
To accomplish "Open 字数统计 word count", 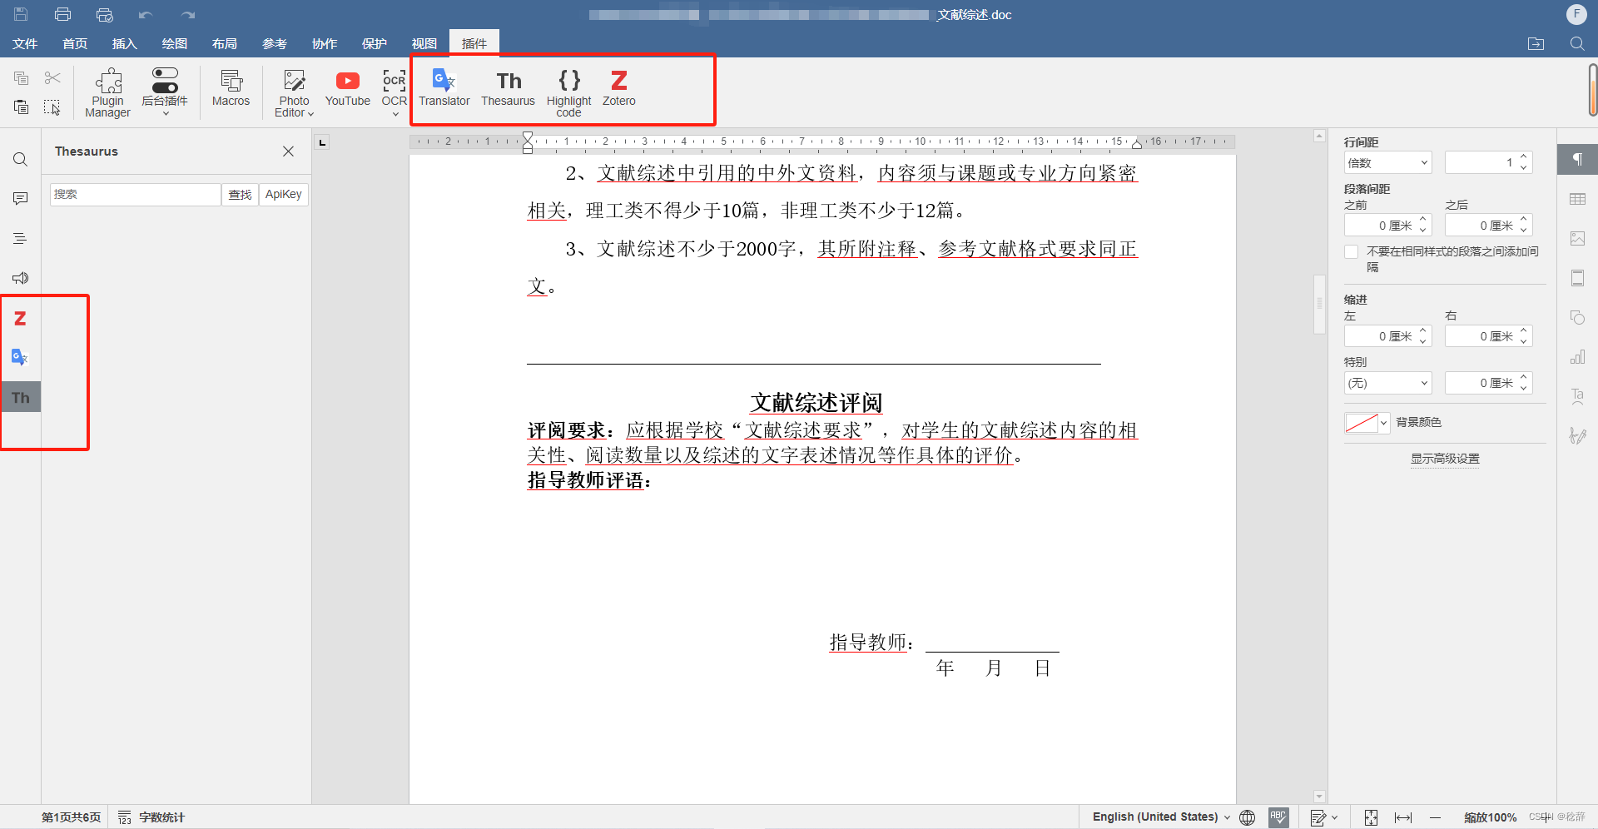I will (x=152, y=817).
